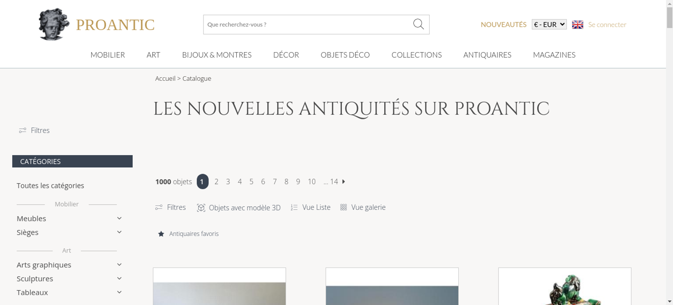Click the Proantic cherub head logo
673x305 pixels.
(x=54, y=24)
